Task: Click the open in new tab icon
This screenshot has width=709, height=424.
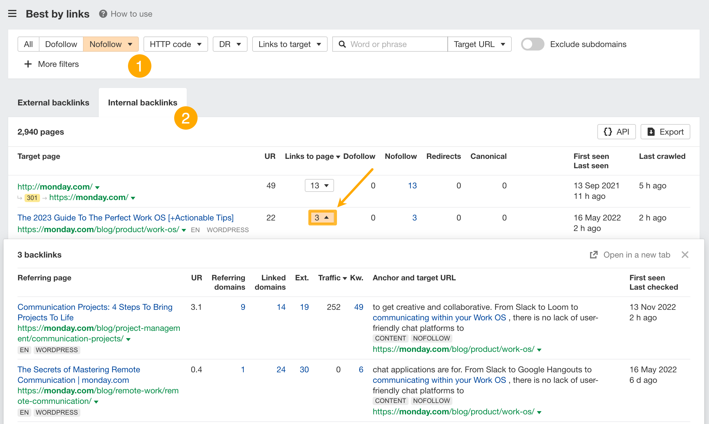Action: [x=594, y=255]
